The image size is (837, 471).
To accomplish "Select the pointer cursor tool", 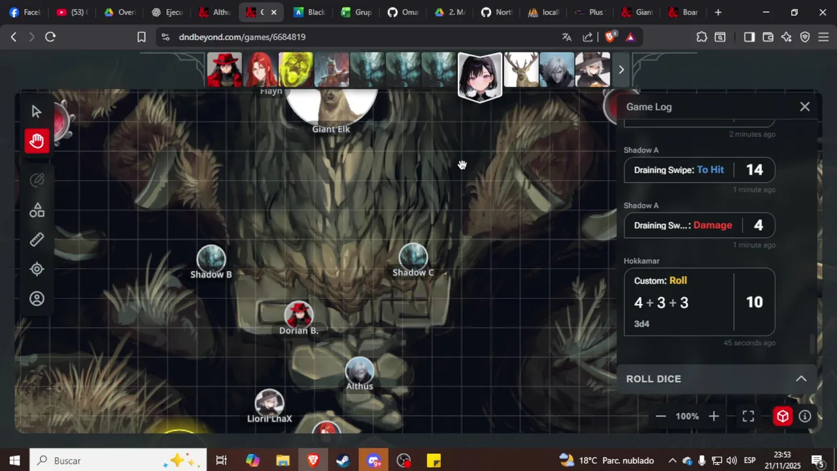I will coord(37,112).
